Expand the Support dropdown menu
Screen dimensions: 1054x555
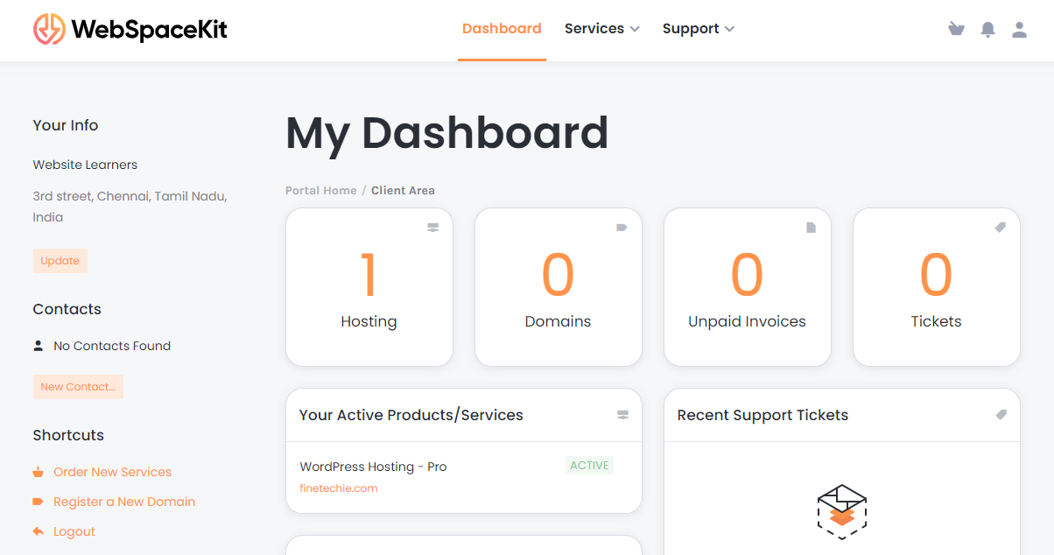tap(699, 29)
